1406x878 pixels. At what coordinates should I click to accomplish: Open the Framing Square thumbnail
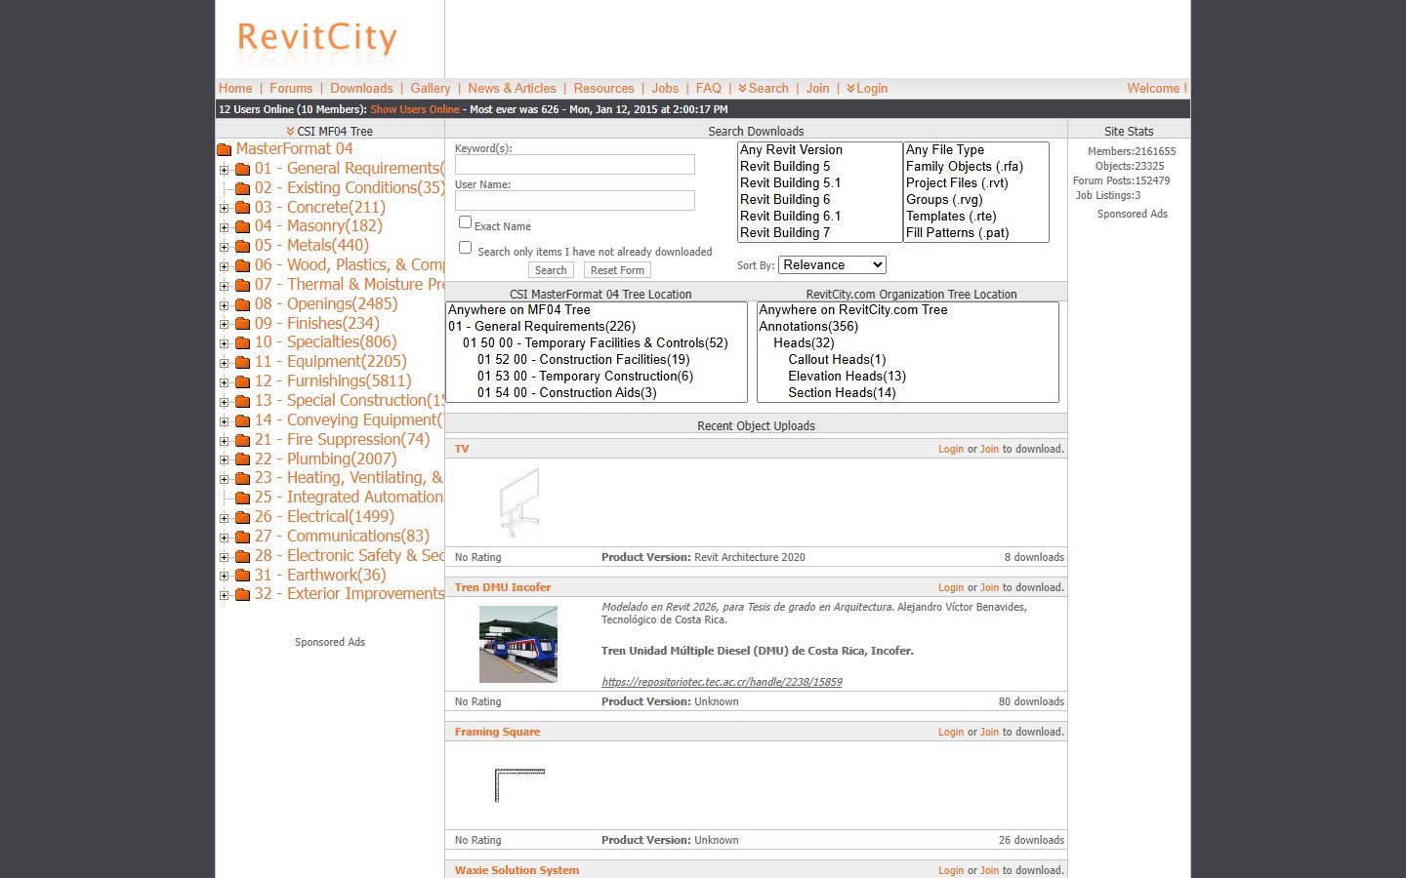pos(519,785)
